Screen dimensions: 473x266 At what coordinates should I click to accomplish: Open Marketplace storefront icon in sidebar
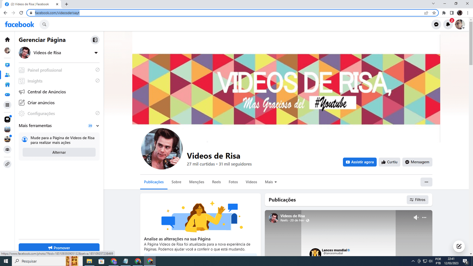(7, 85)
